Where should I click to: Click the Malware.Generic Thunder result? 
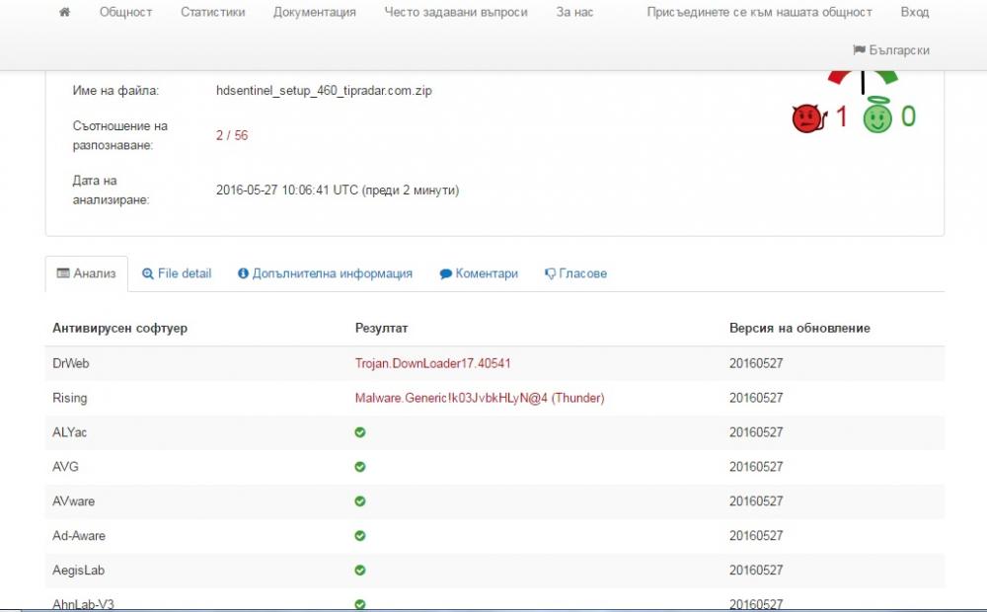pos(480,398)
